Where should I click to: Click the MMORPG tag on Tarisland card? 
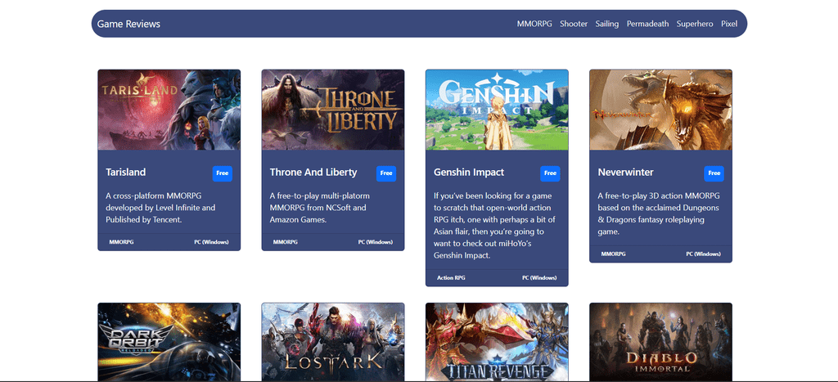[x=121, y=242]
